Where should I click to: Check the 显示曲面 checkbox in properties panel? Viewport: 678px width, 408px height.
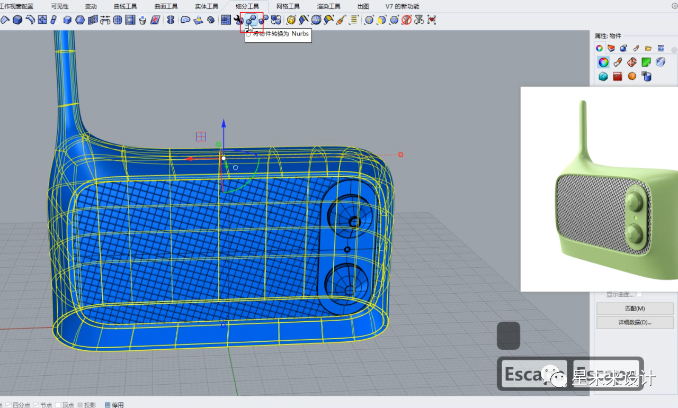click(x=639, y=295)
